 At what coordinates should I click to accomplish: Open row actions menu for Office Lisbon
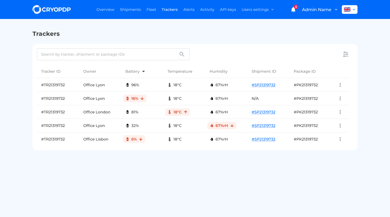pos(340,139)
